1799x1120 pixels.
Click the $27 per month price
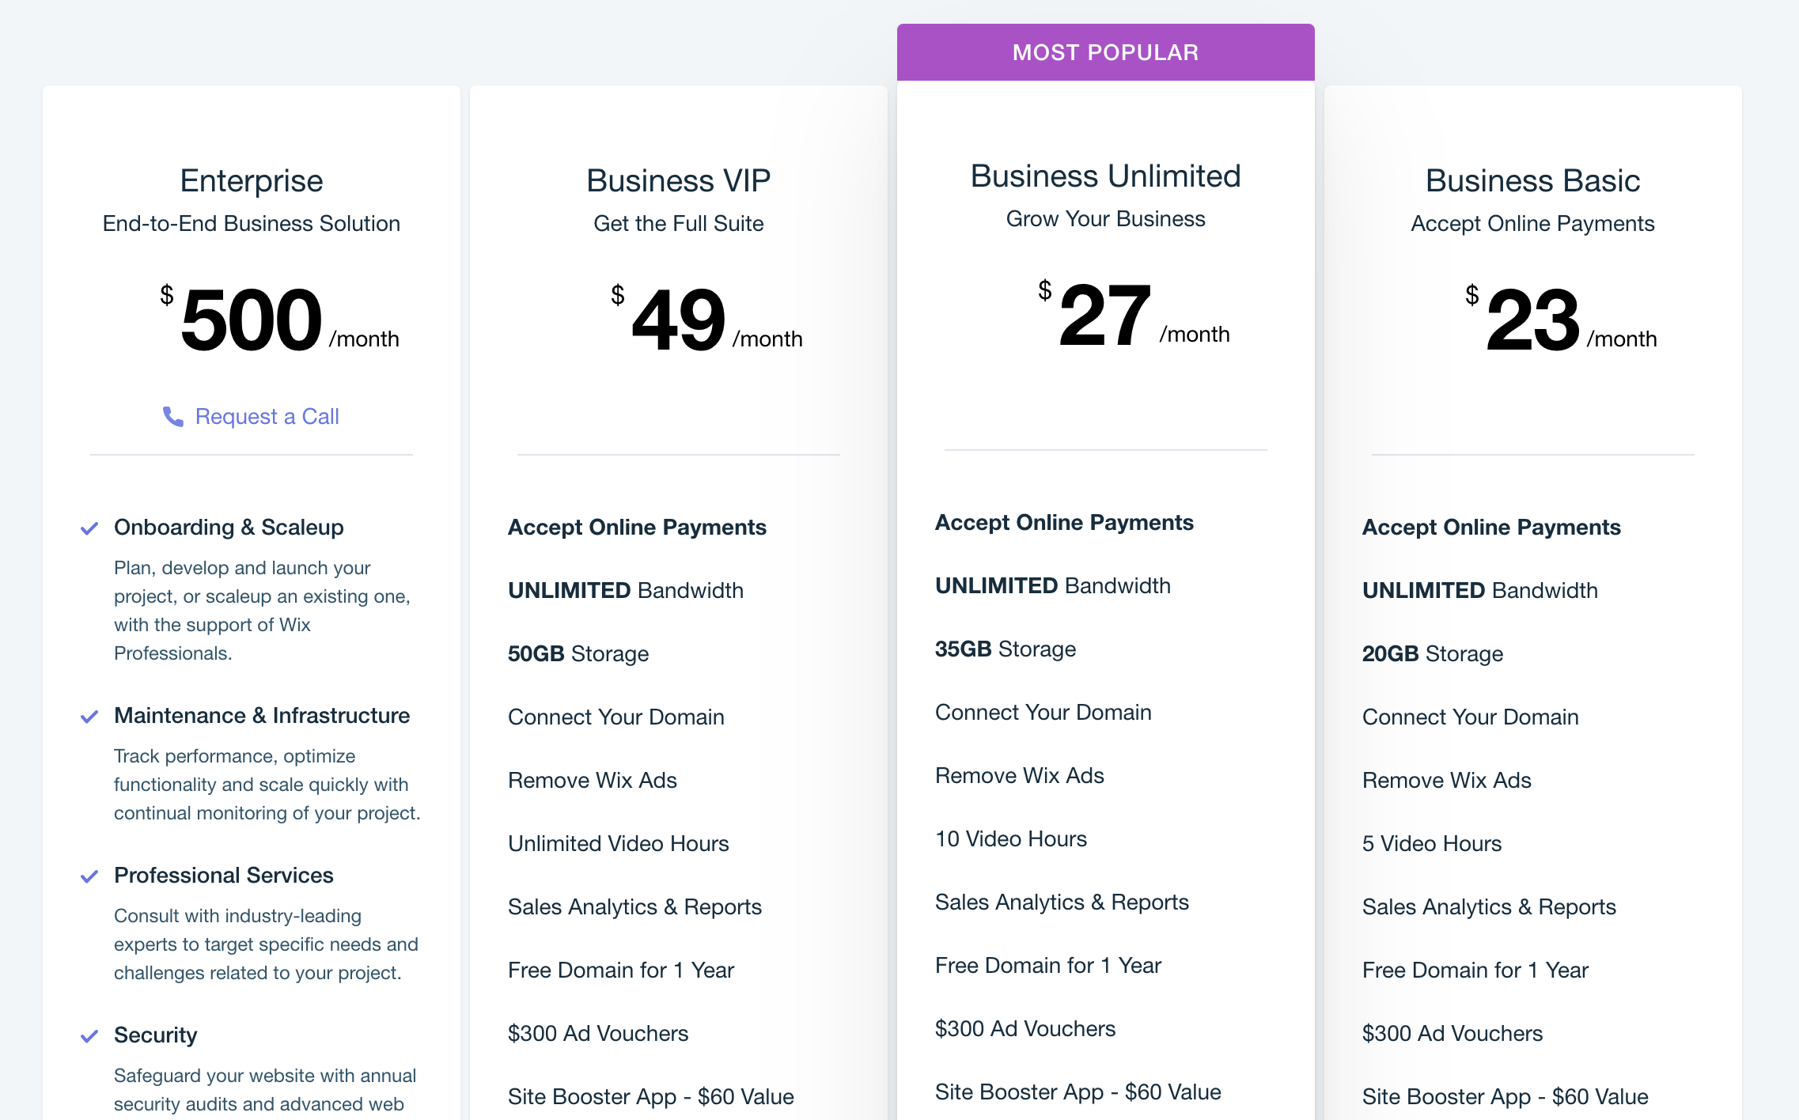1134,314
